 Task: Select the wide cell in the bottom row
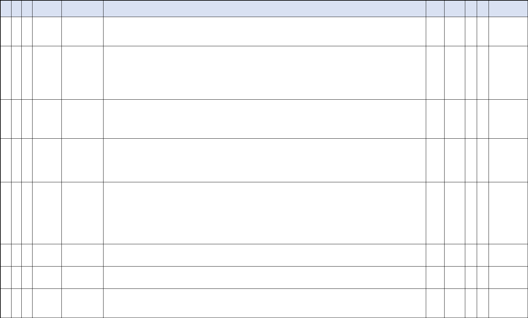[x=264, y=303]
